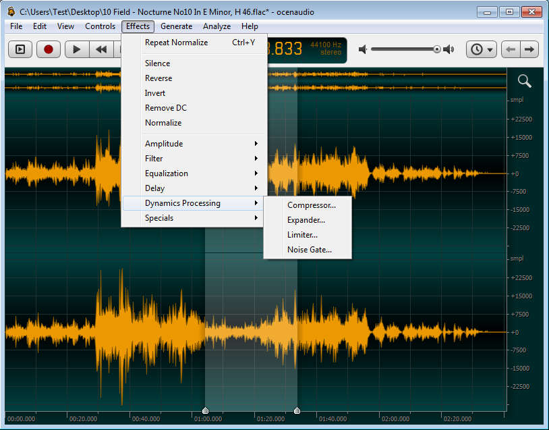This screenshot has height=430, width=549.
Task: Click the loud speaker volume icon
Action: pyautogui.click(x=449, y=49)
